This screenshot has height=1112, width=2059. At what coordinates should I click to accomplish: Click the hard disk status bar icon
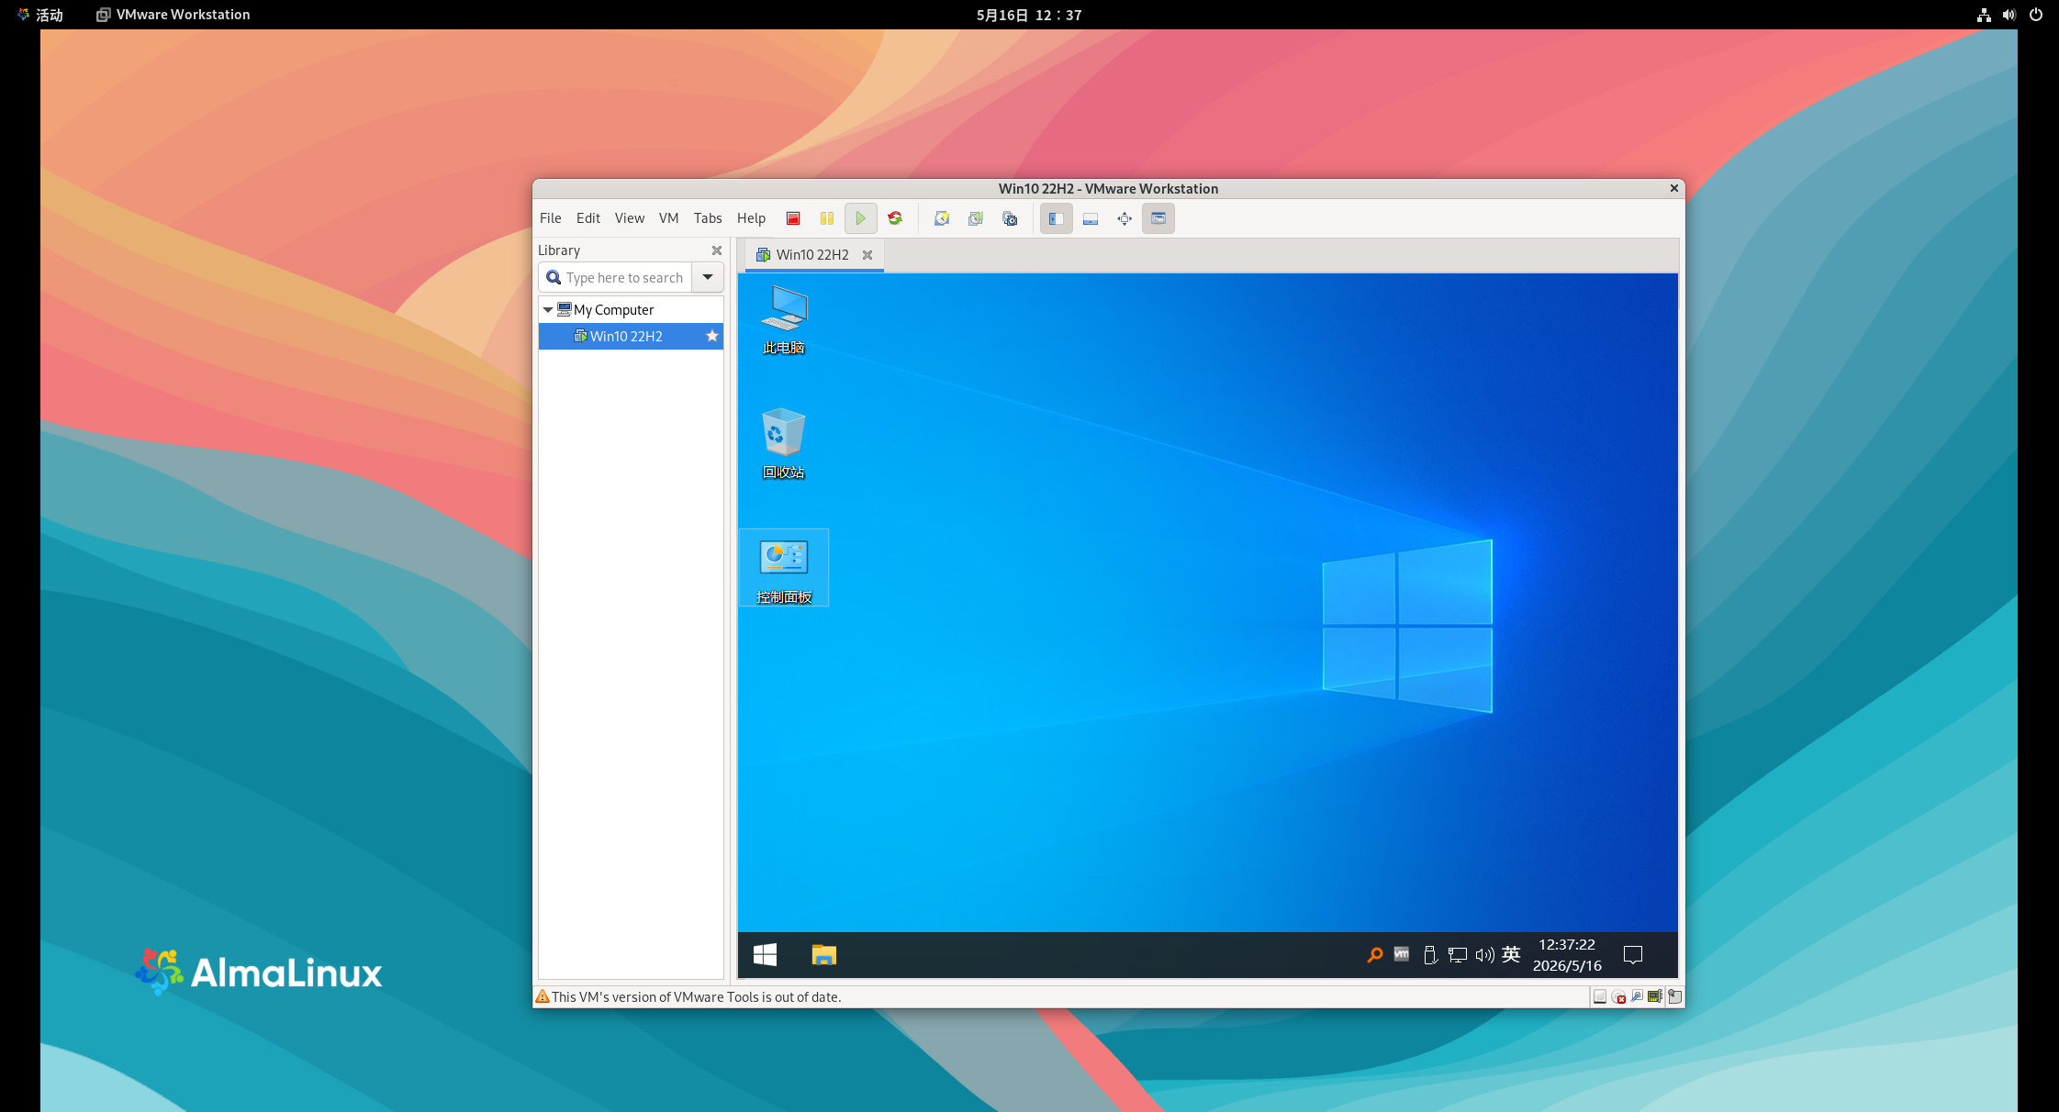[x=1600, y=997]
